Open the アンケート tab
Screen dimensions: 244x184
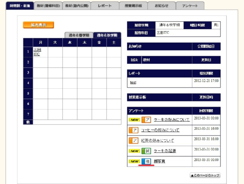pyautogui.click(x=190, y=7)
